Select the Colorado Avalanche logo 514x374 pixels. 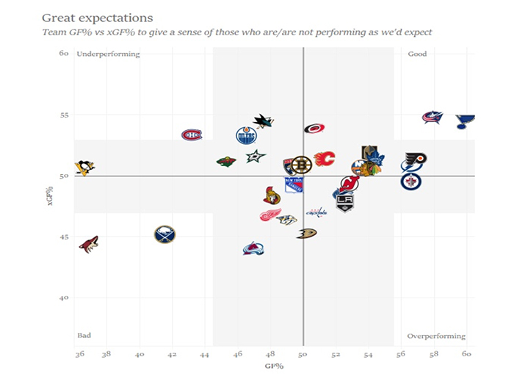tap(253, 248)
